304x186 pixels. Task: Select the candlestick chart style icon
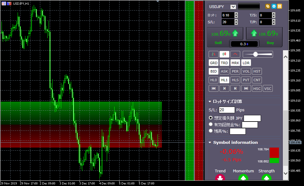pyautogui.click(x=224, y=54)
